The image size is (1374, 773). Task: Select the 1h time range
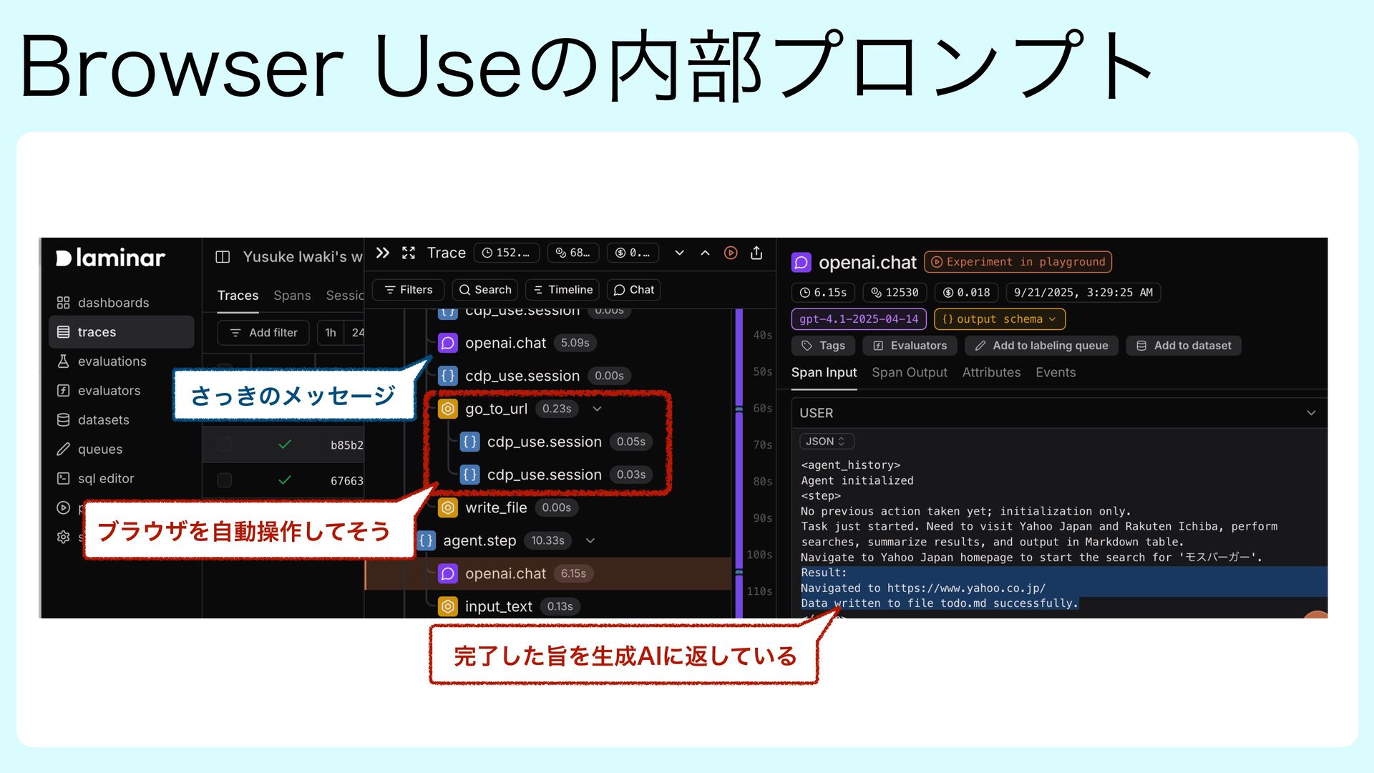(331, 333)
